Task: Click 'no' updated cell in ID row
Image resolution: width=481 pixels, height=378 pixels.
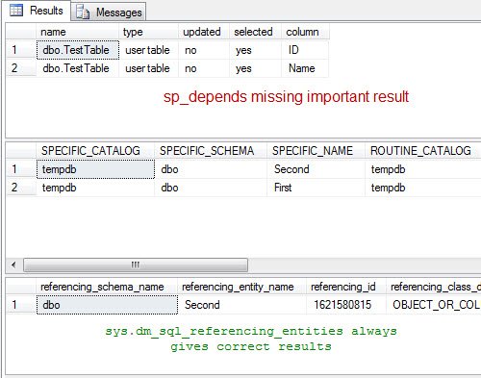Action: pos(204,50)
